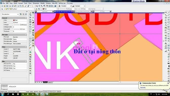
Task: Click the last-tab navigation arrow beside Model tab
Action: click(41, 82)
